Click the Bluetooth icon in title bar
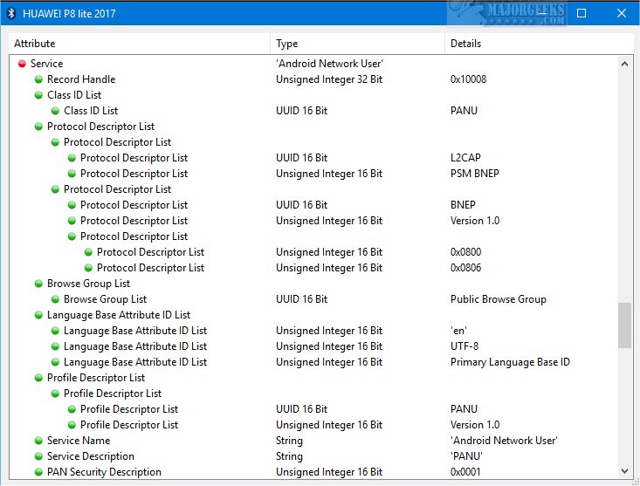This screenshot has height=486, width=640. point(12,13)
